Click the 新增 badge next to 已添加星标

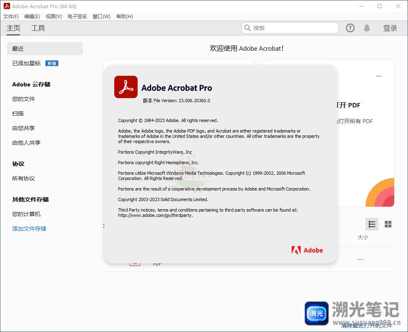click(x=52, y=63)
